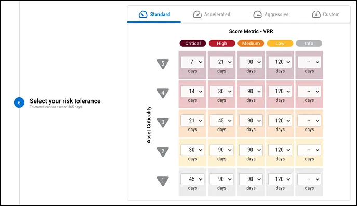Open the Custom tolerance tab
This screenshot has height=206, width=357.
coord(326,15)
